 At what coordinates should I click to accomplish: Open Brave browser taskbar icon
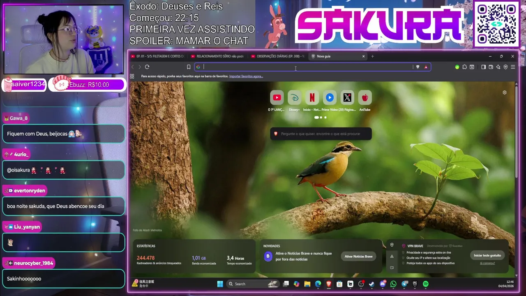tap(329, 284)
